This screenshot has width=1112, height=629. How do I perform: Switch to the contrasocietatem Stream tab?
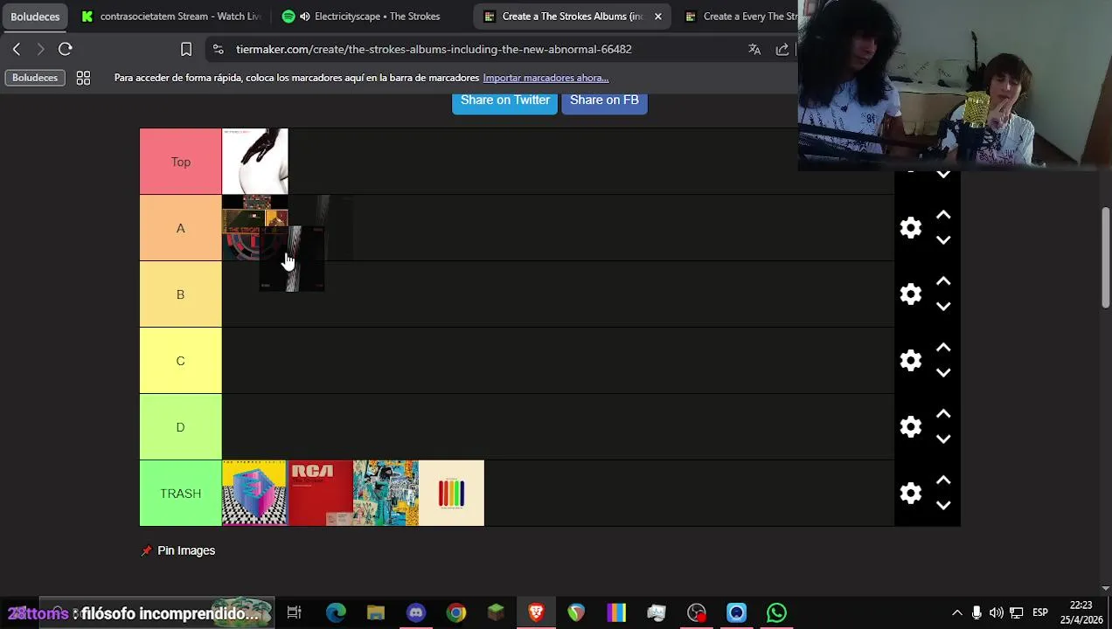point(170,16)
